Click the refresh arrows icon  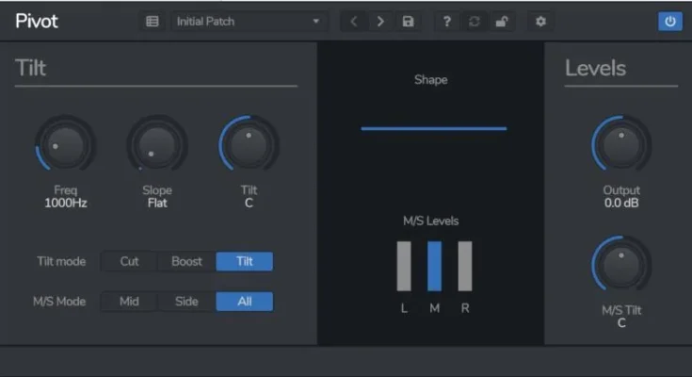474,22
